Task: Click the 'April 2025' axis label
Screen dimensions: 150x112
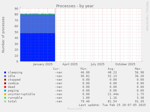Action: 70,64
